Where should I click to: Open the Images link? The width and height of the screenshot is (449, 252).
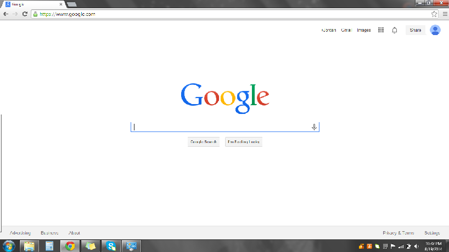pyautogui.click(x=364, y=30)
